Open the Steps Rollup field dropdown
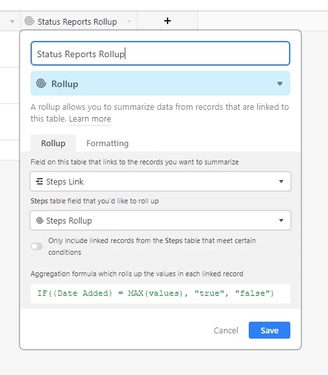 coord(160,220)
